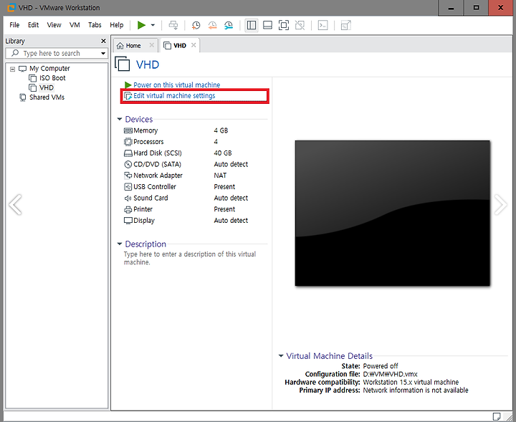
Task: Open the Tabs menu
Action: pos(95,25)
